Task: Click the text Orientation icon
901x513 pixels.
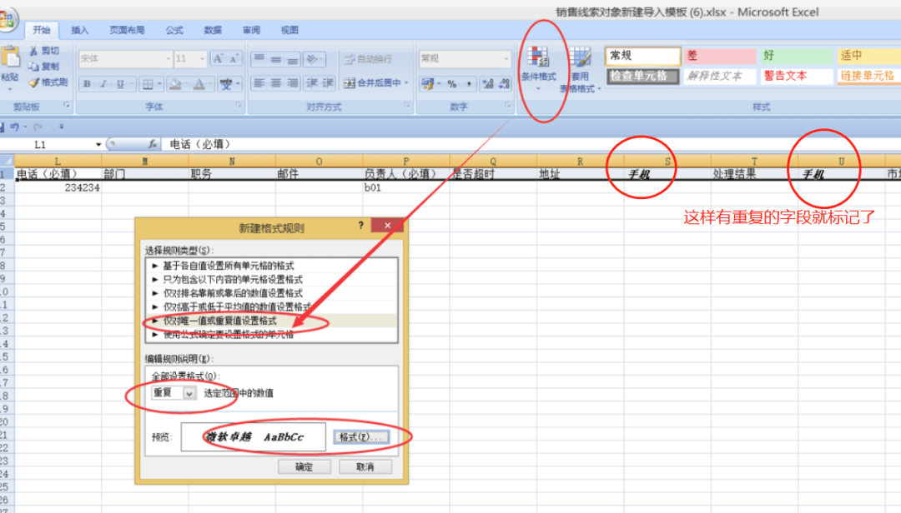Action: coord(312,58)
